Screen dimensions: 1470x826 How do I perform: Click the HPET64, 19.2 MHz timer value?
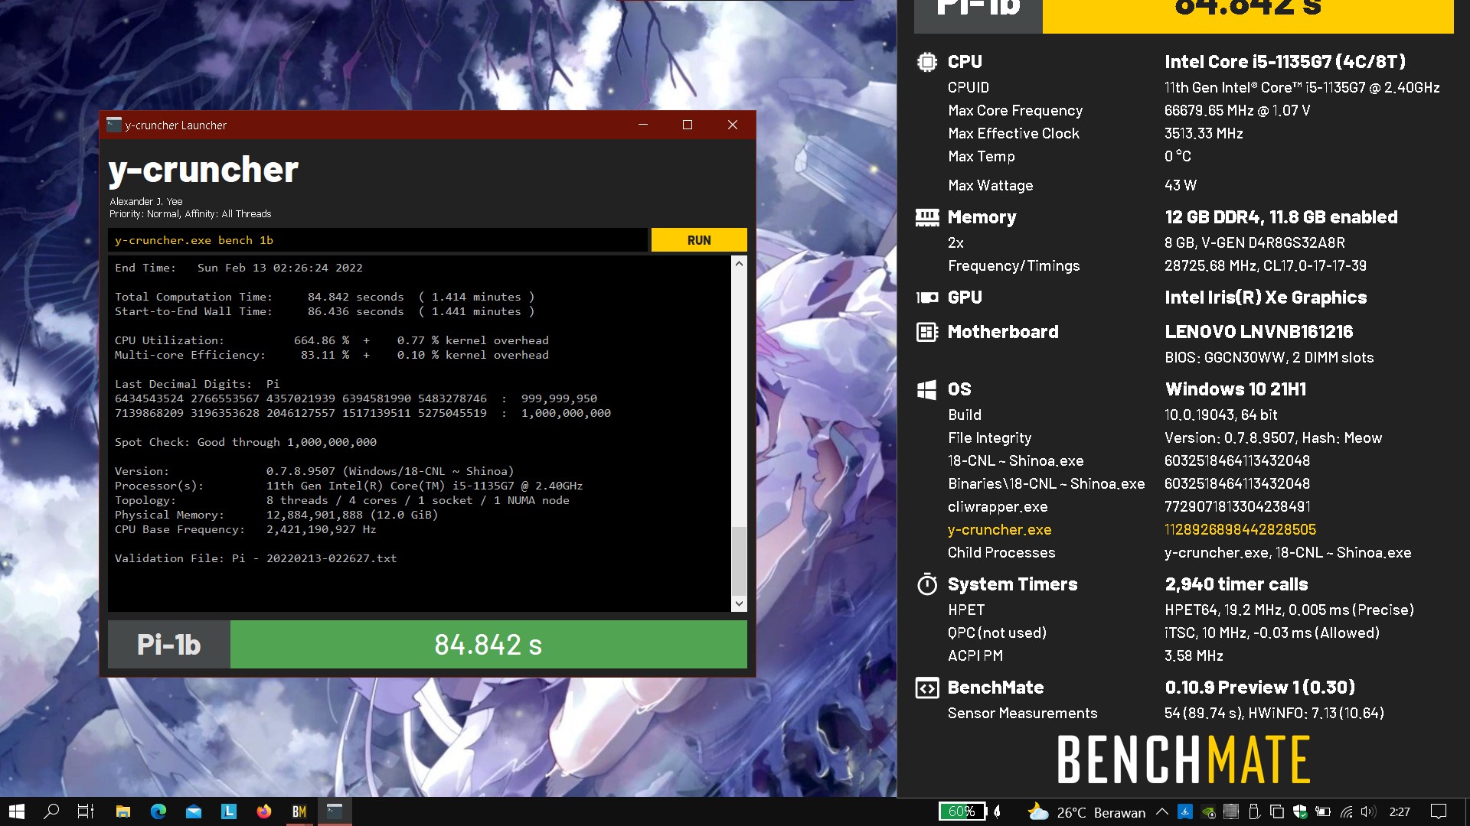1289,610
